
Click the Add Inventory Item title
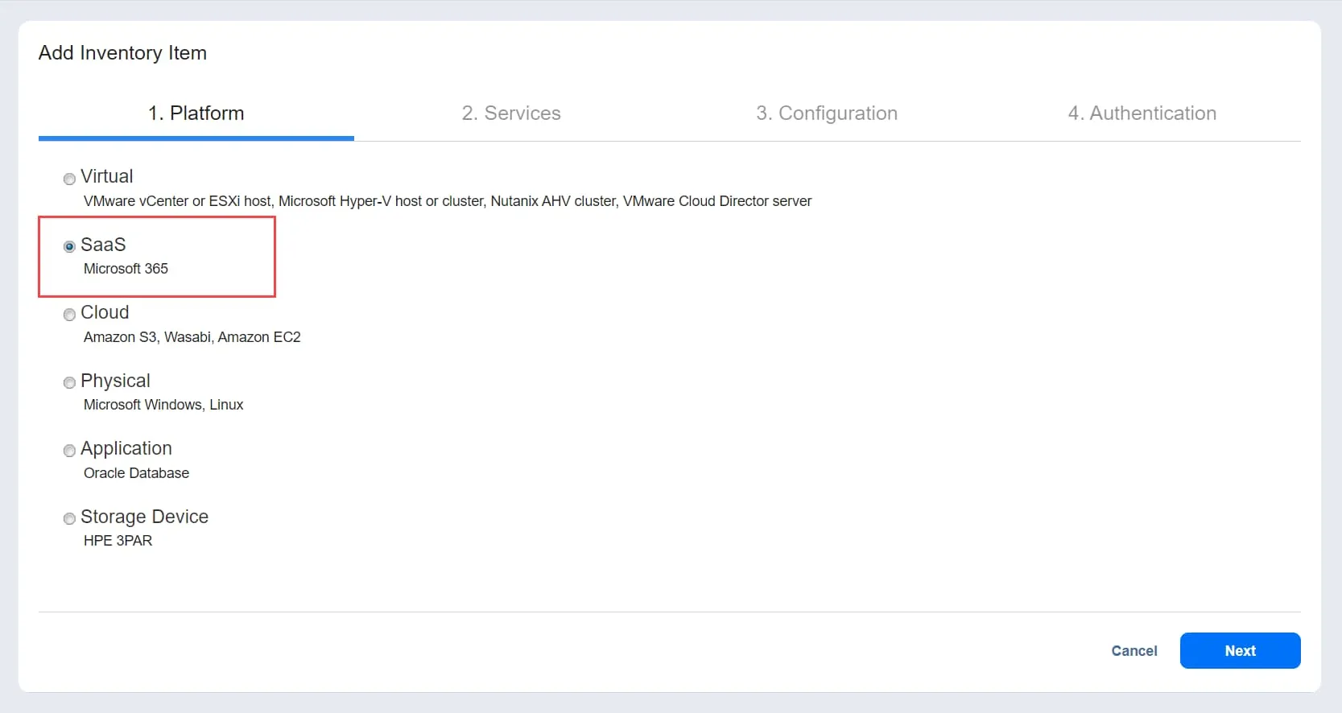point(122,53)
